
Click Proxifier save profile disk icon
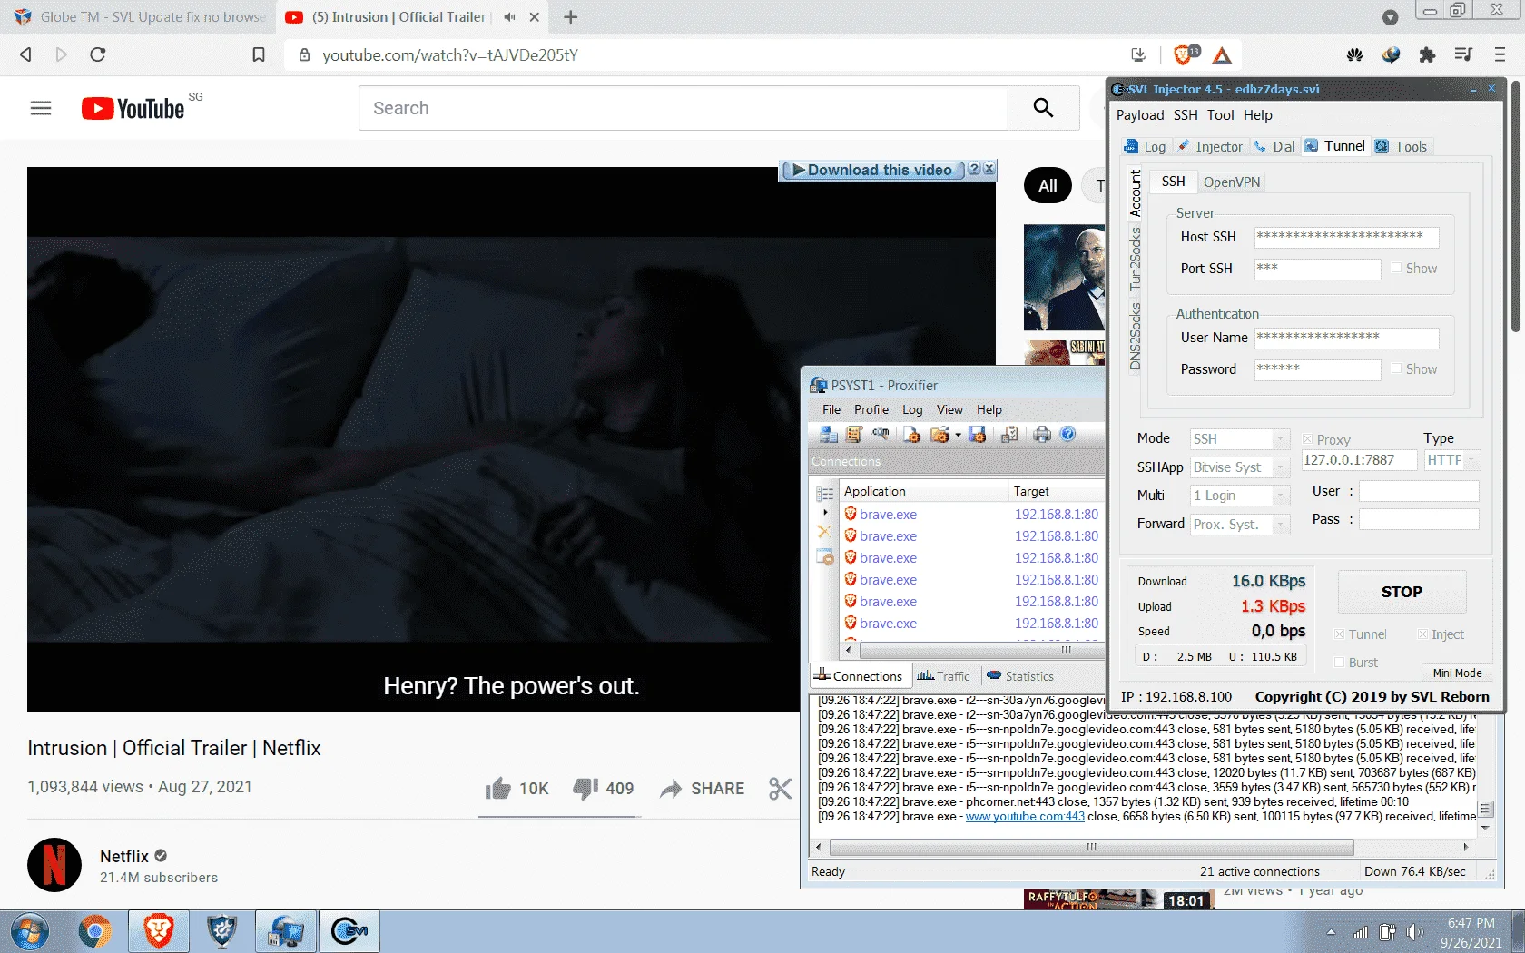pyautogui.click(x=978, y=435)
